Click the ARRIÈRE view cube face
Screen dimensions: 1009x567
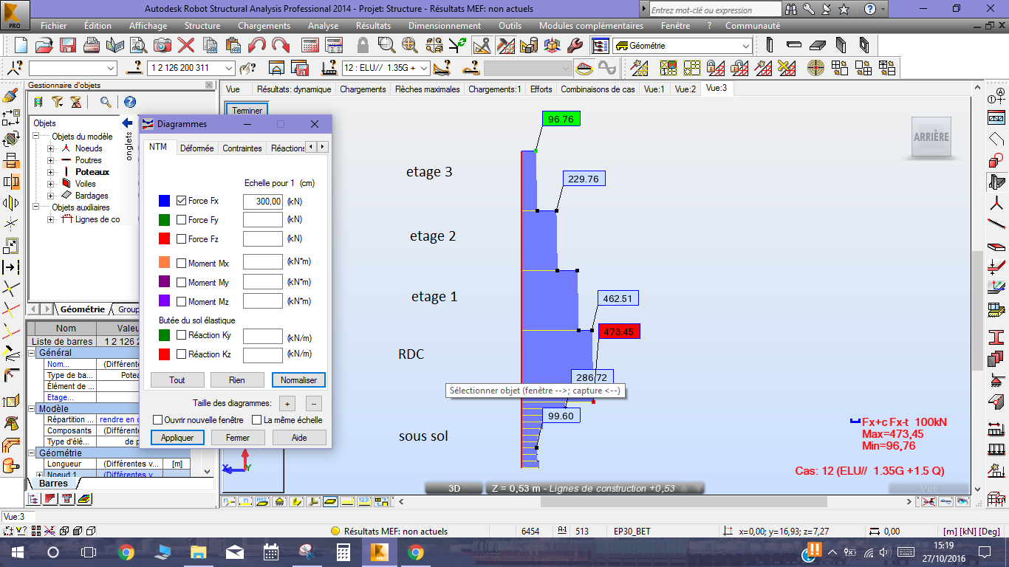pos(931,137)
